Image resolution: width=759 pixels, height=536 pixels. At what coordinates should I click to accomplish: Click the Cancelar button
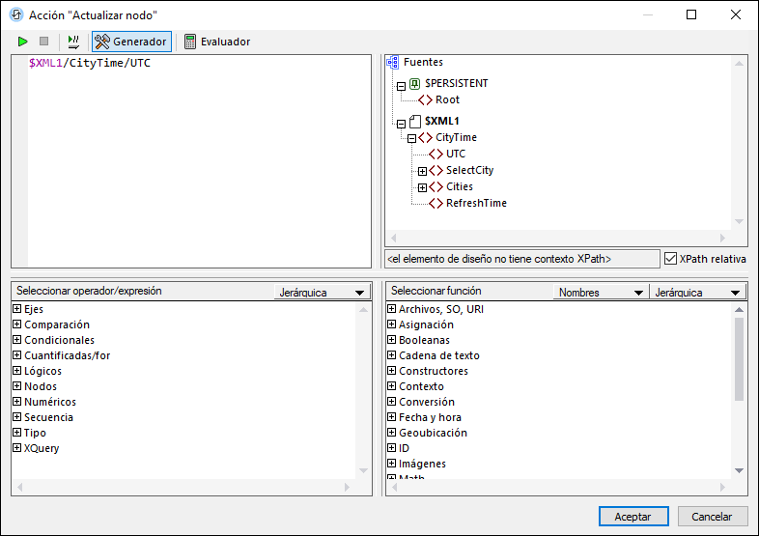coord(712,517)
